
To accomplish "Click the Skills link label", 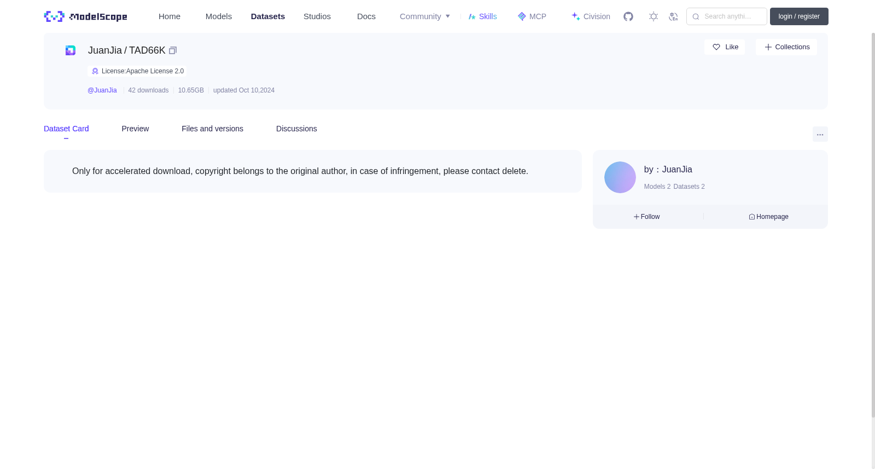I will [488, 16].
